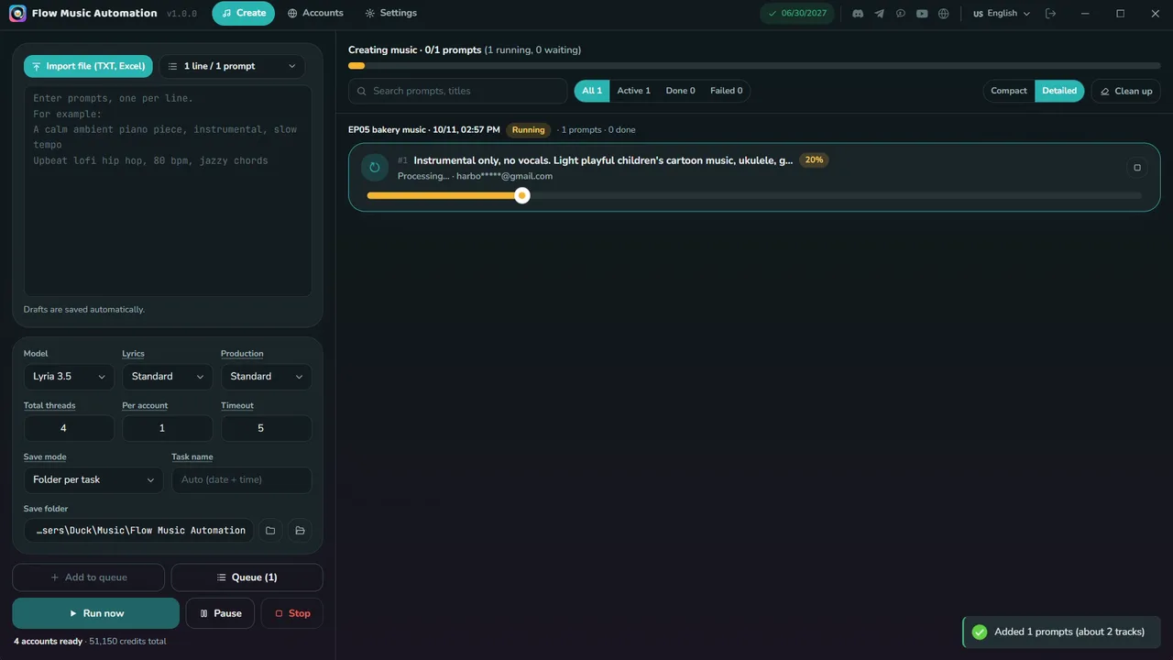Open the Discord link icon

pos(858,14)
